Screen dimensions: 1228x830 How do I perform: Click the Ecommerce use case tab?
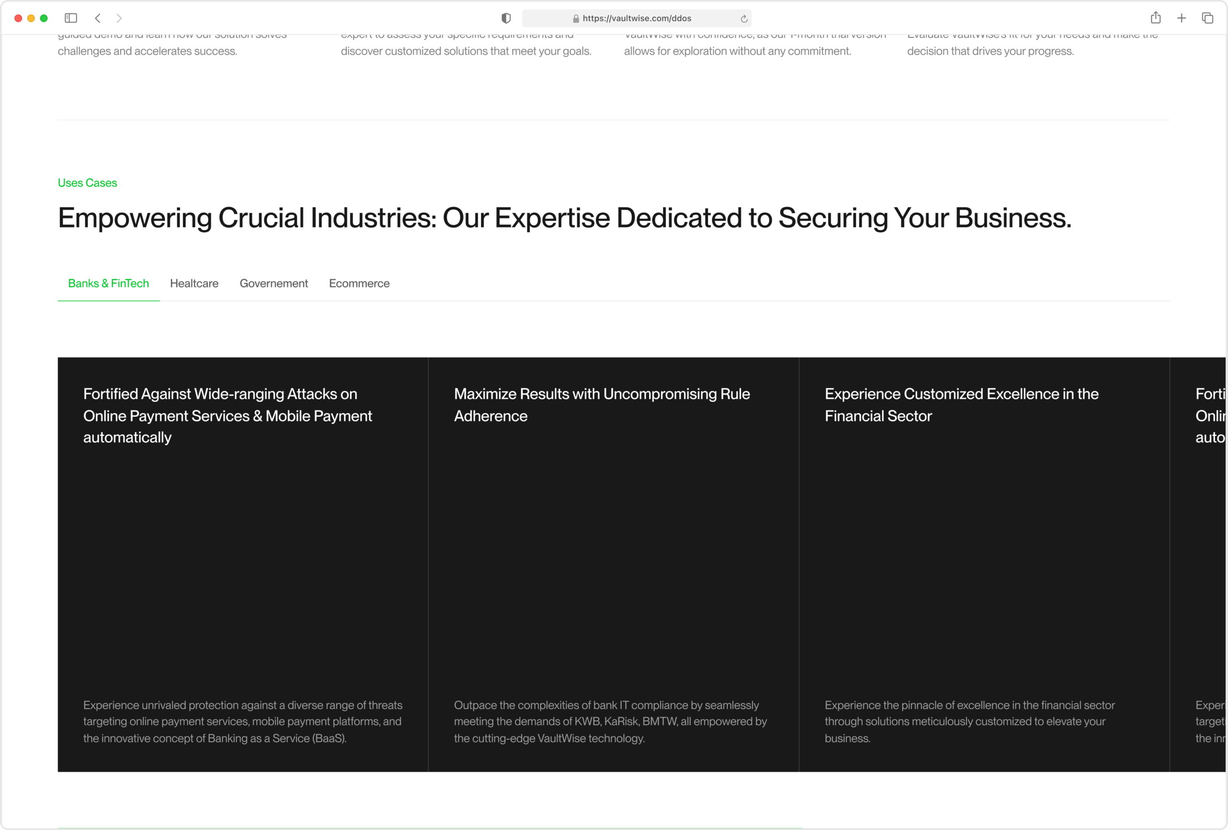click(359, 284)
